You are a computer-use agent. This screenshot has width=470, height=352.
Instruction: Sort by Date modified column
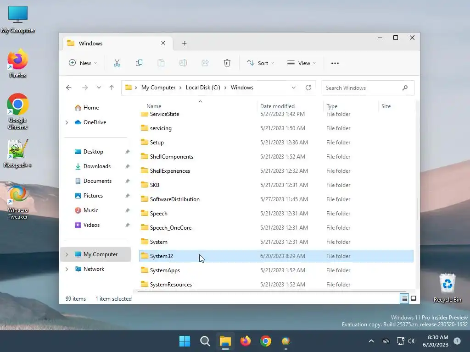[277, 106]
